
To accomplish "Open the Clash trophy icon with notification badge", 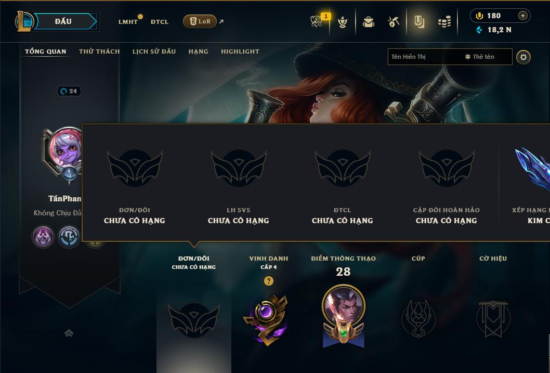I will 317,21.
